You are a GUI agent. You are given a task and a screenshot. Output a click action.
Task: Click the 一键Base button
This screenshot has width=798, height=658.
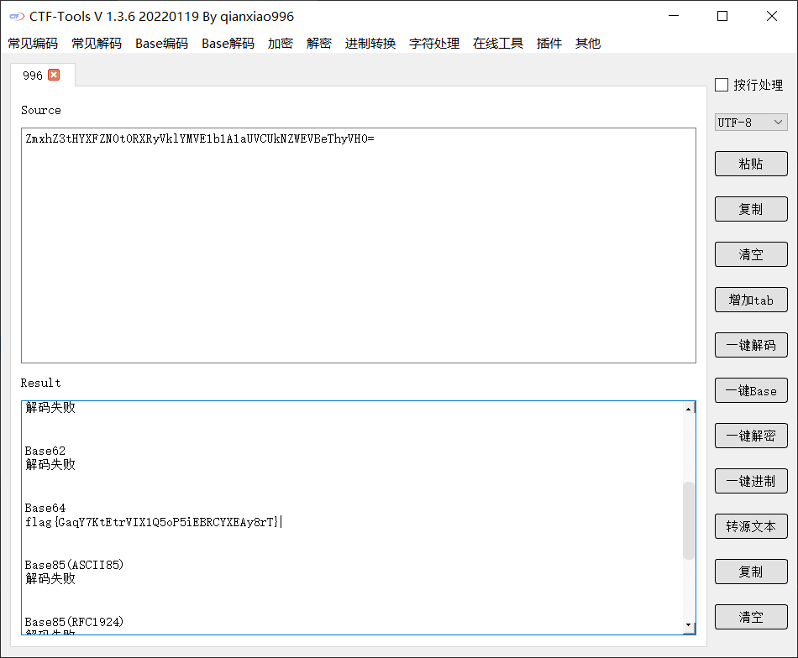pos(751,390)
